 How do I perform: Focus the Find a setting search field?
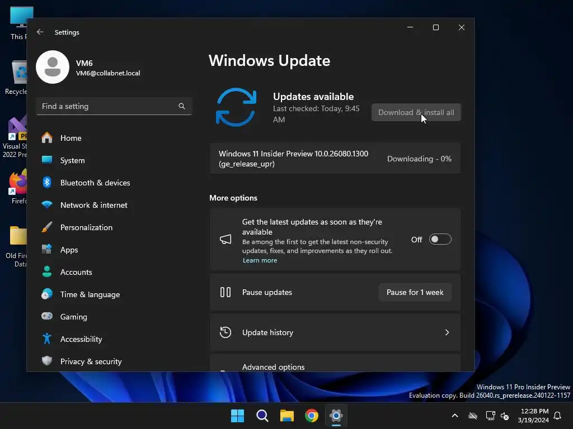pyautogui.click(x=114, y=106)
